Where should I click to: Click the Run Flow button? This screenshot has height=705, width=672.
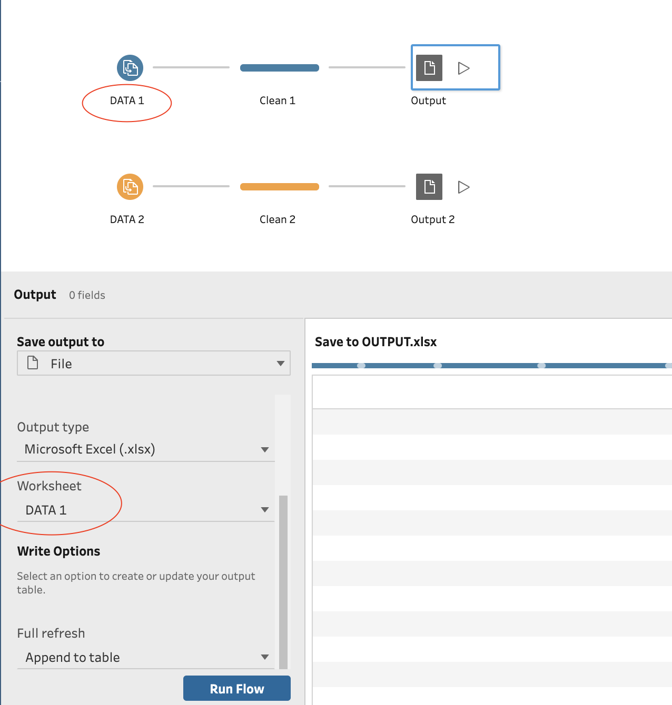[236, 688]
